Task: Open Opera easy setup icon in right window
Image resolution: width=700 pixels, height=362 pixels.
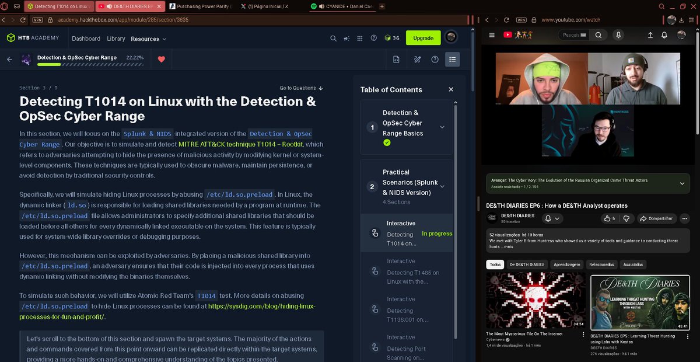Action: (691, 20)
